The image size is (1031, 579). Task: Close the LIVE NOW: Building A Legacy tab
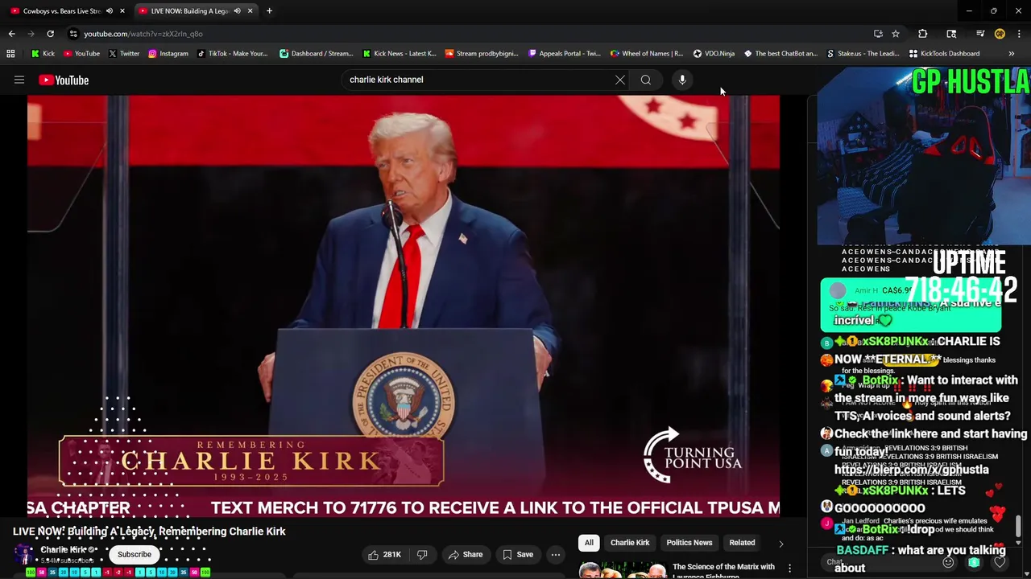point(250,10)
